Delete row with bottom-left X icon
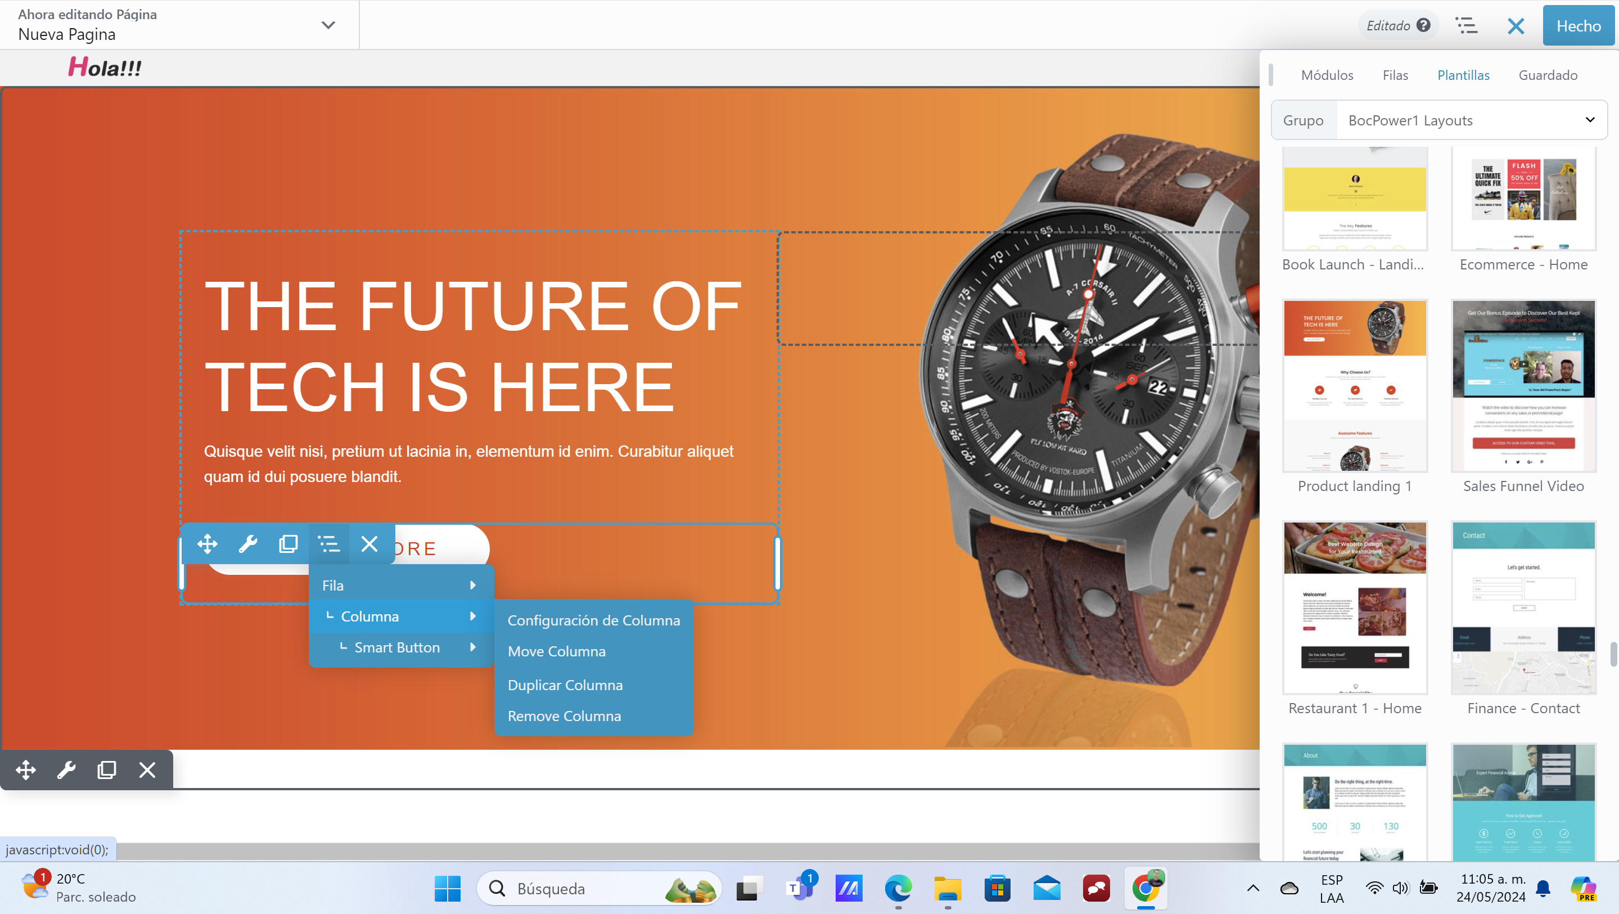This screenshot has height=914, width=1619. [x=147, y=769]
